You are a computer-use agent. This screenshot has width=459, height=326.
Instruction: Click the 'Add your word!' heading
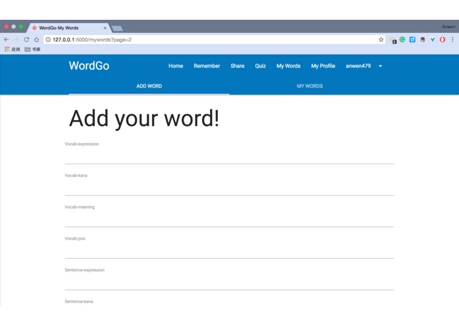click(144, 118)
